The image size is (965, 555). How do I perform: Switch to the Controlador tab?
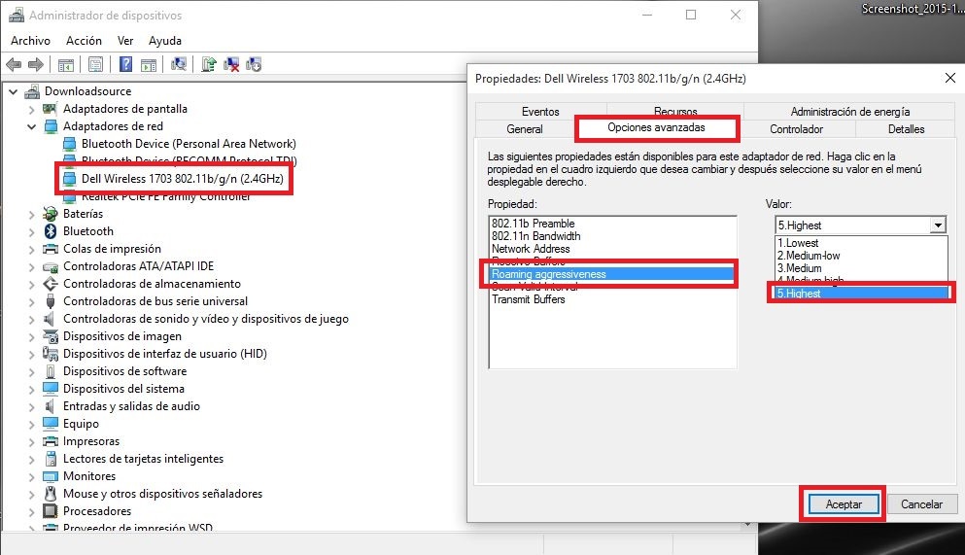click(x=796, y=129)
